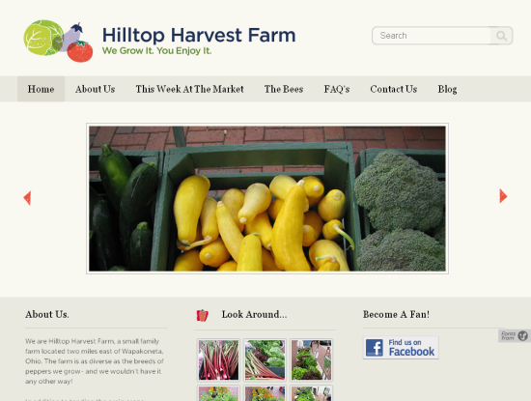Click the red pepper icon beside Look Around
The height and width of the screenshot is (401, 531).
pyautogui.click(x=202, y=315)
